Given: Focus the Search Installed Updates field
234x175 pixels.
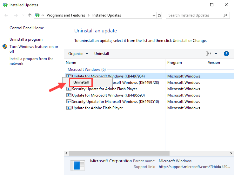Looking at the screenshot, I should [197, 15].
